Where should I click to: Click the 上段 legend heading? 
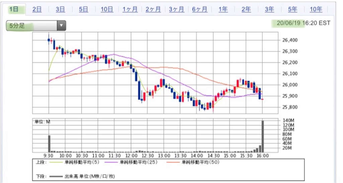click(41, 162)
